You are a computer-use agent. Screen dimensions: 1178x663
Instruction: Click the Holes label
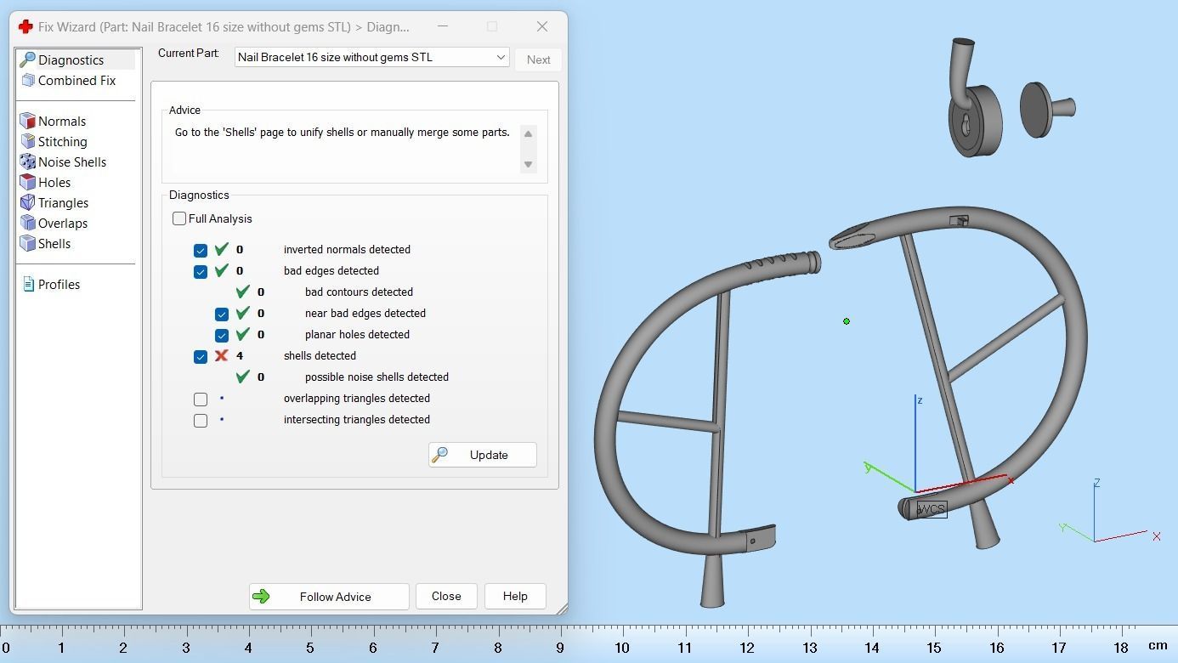54,182
